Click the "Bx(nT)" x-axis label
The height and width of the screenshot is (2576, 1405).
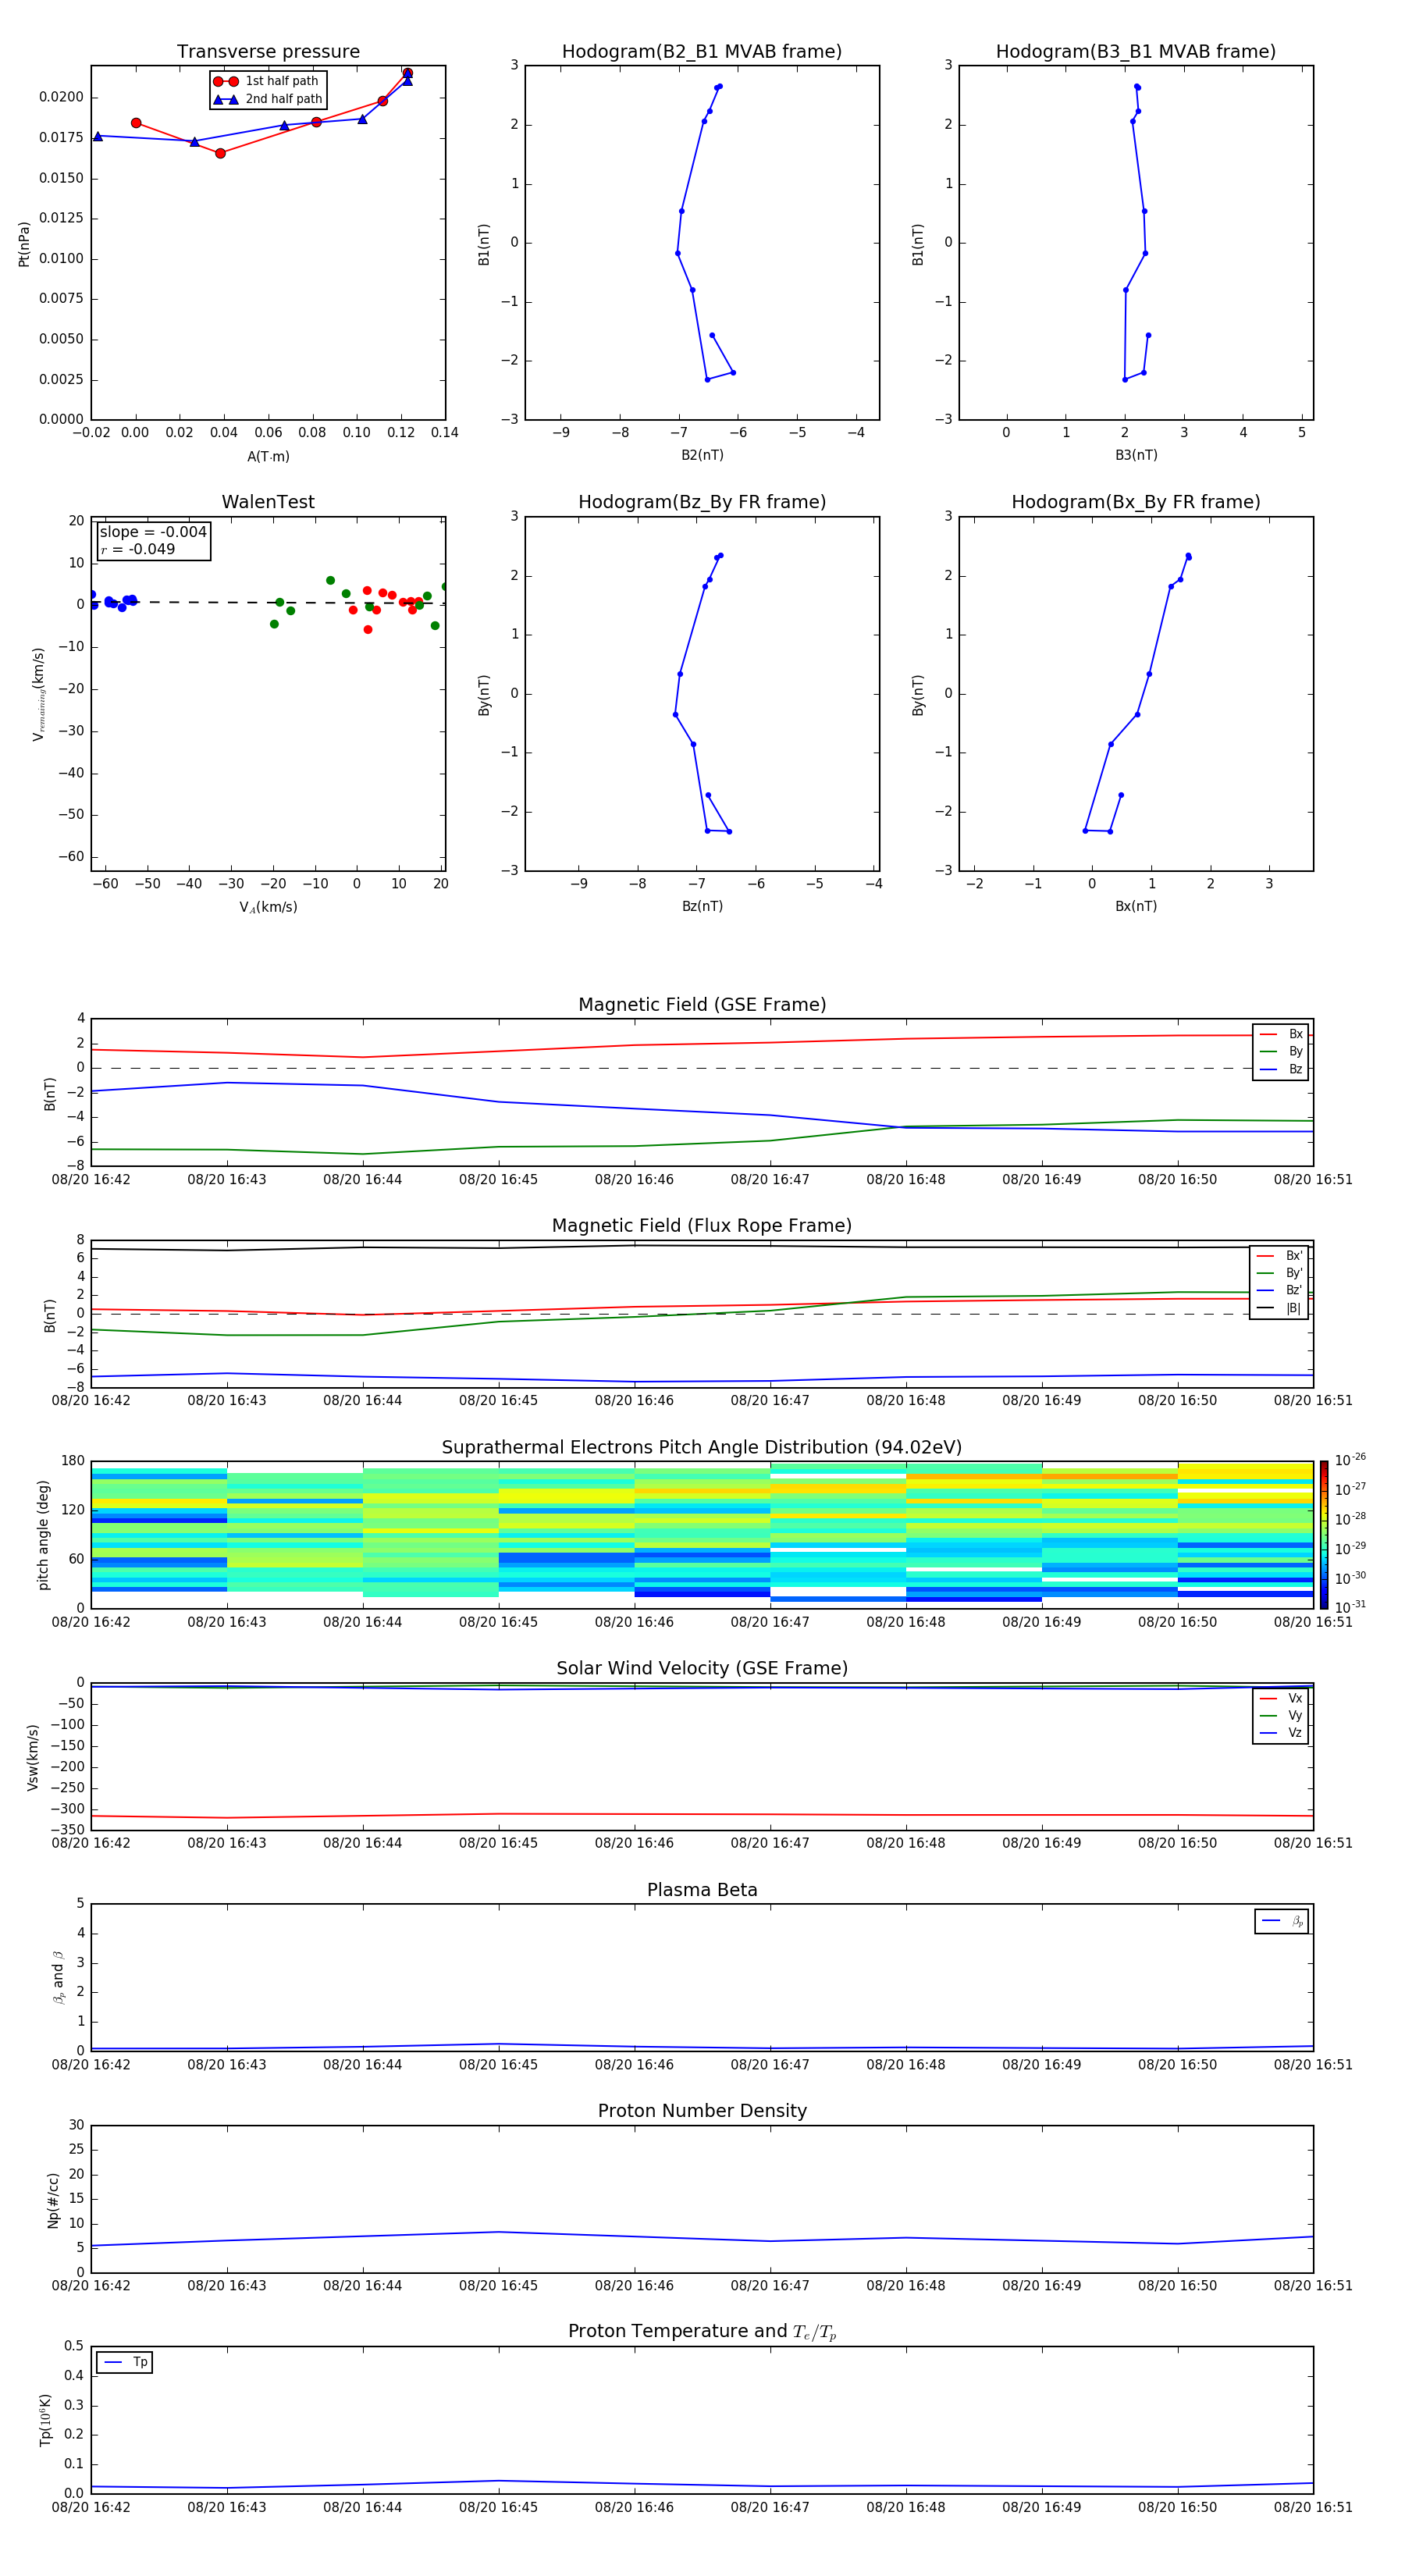pyautogui.click(x=1136, y=906)
